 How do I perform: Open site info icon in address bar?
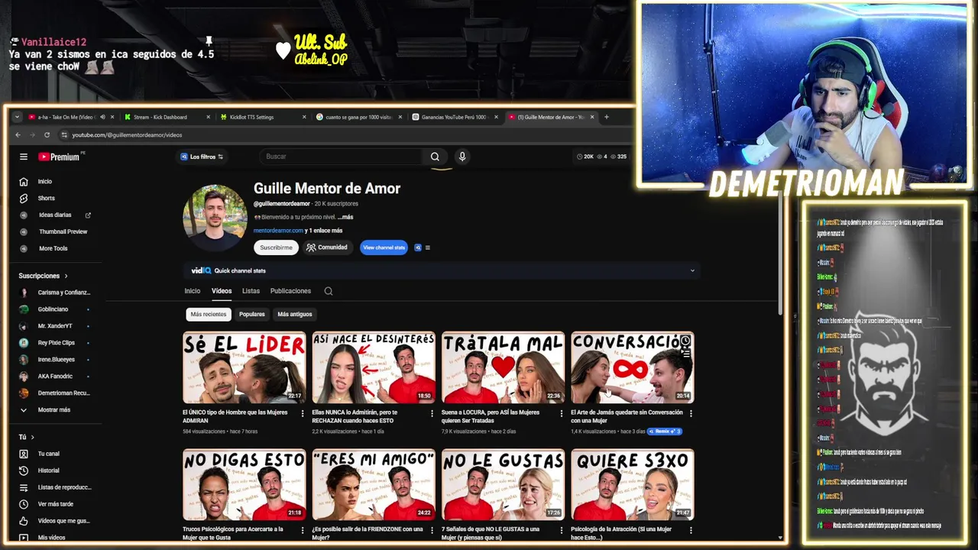coord(63,135)
